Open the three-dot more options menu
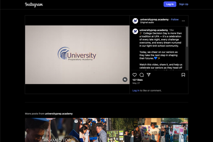This screenshot has width=213, height=142. (183, 21)
